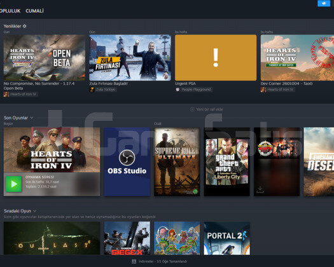Select the dark 187 game tile
The width and height of the screenshot is (334, 267).
[277, 161]
